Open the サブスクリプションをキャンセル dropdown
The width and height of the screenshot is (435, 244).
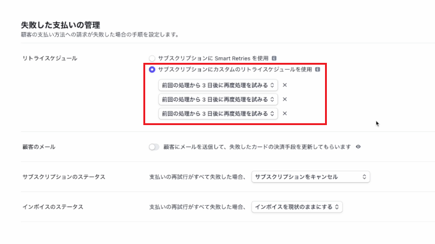311,177
